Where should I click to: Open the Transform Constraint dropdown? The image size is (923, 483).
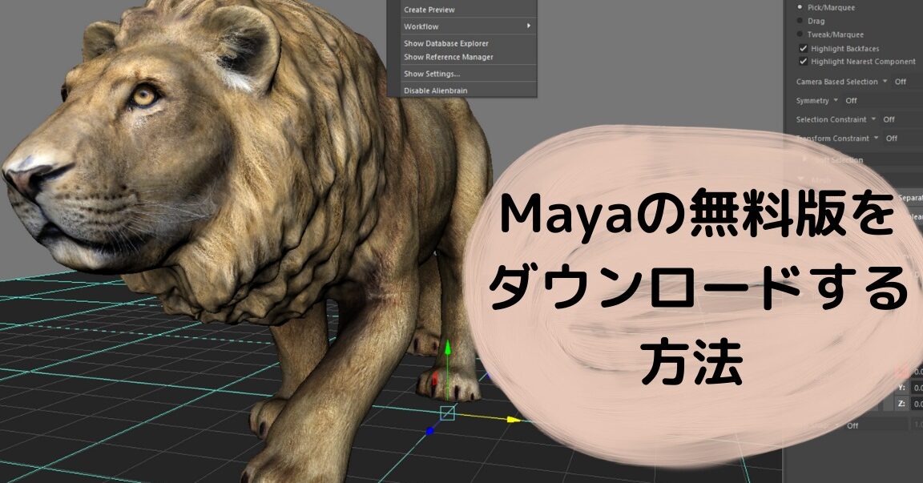point(876,138)
